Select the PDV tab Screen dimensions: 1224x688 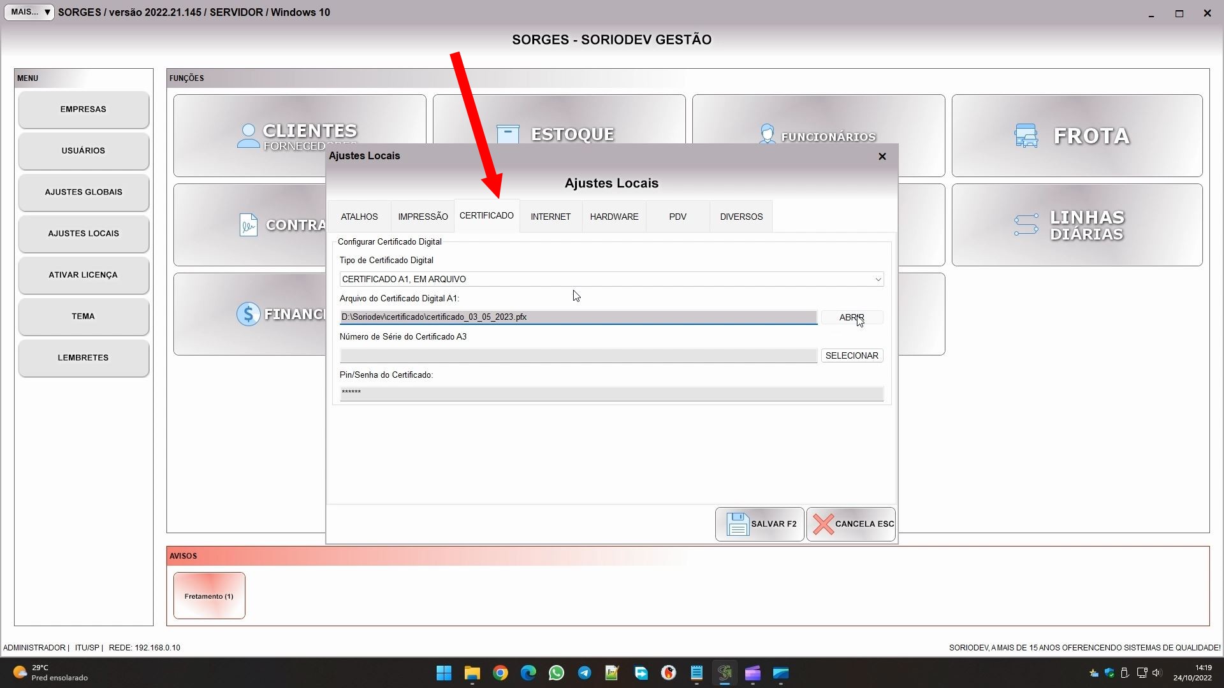pos(678,217)
